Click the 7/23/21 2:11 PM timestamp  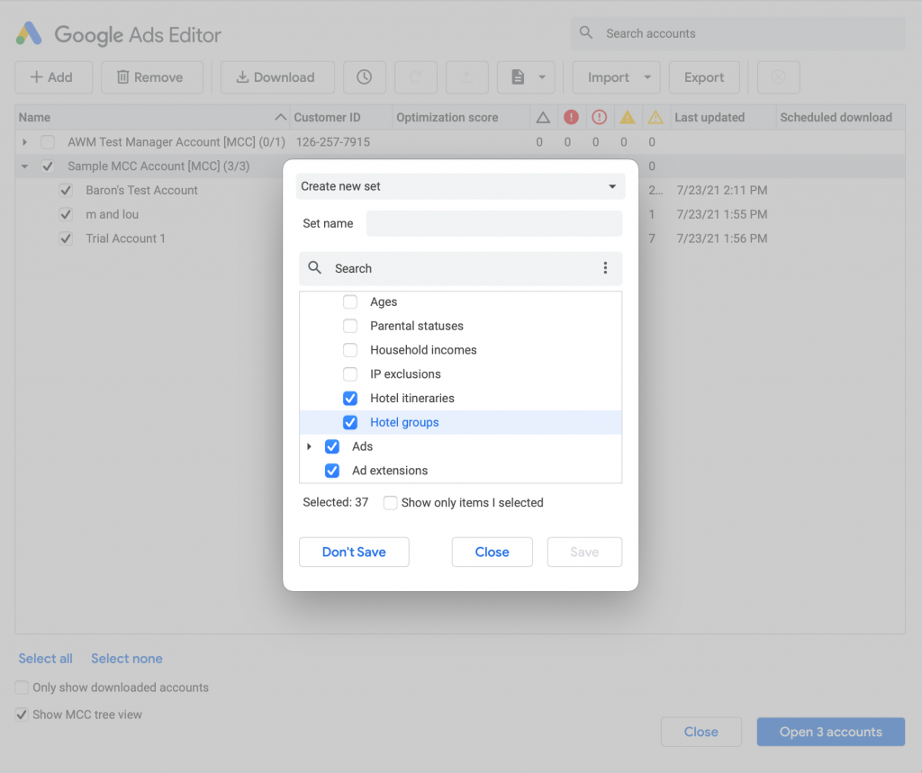pos(721,190)
